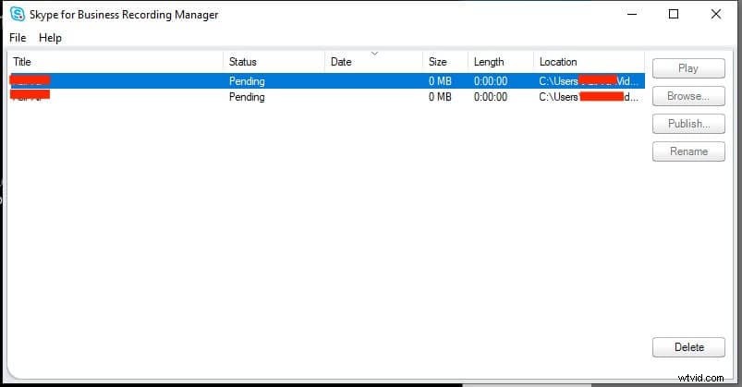Sort by the Date column header
This screenshot has height=387, width=742.
(374, 62)
